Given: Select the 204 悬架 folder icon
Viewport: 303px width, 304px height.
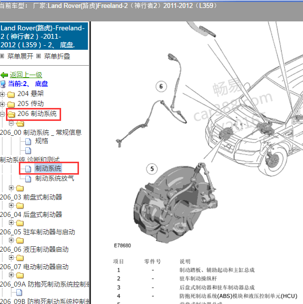Looking at the screenshot, I should click(x=11, y=95).
